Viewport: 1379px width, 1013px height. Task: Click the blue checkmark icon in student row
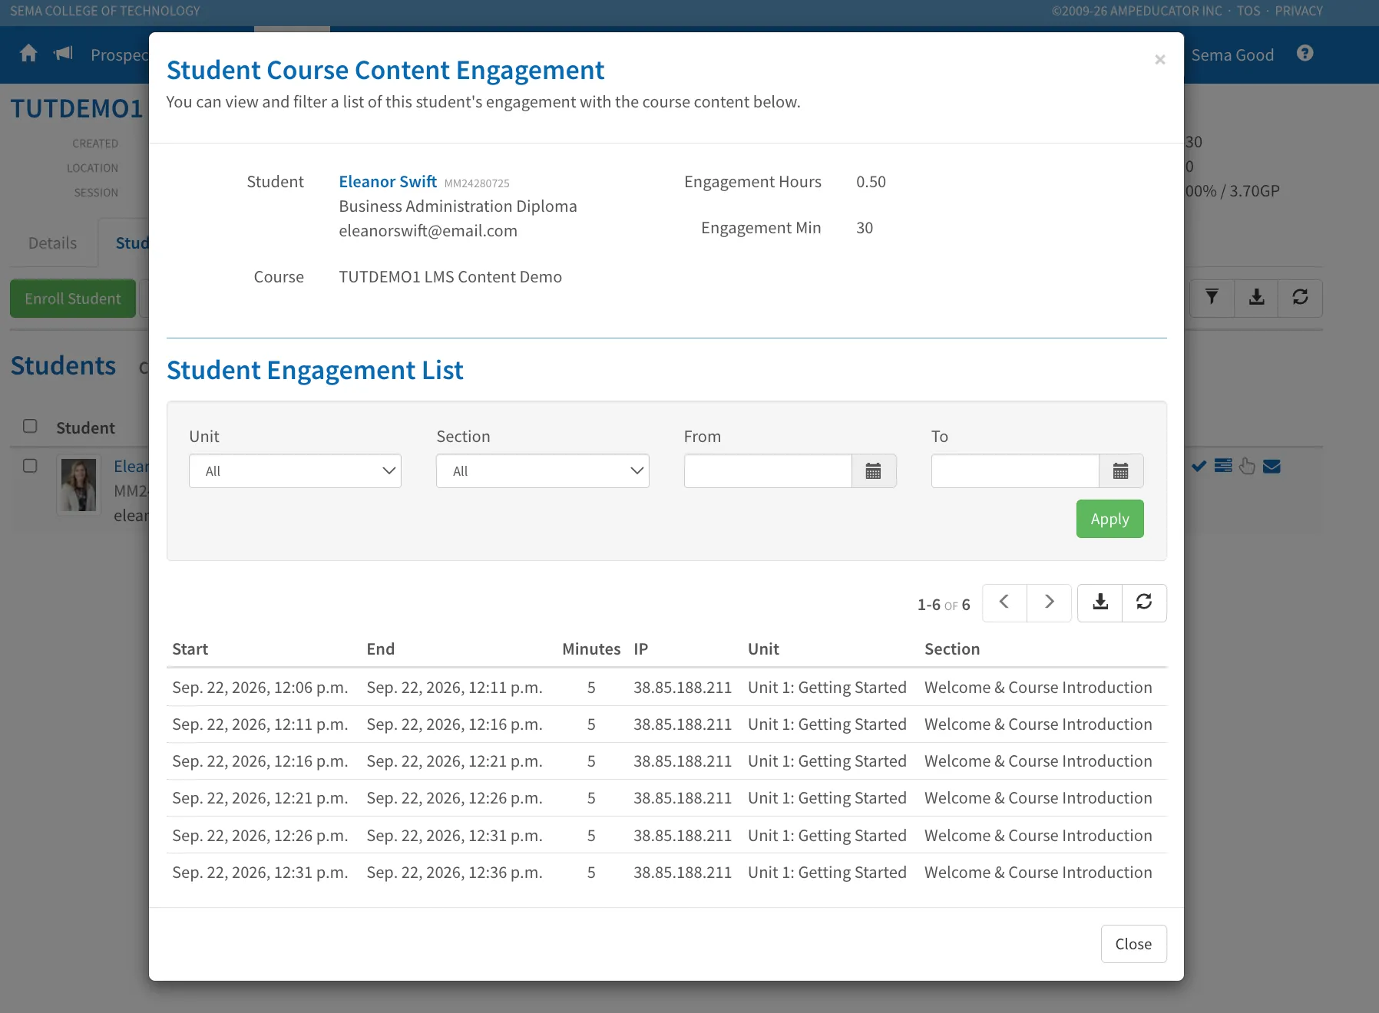1199,466
